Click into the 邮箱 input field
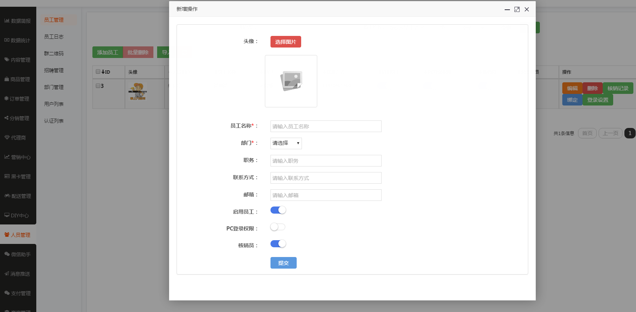The width and height of the screenshot is (636, 312). (325, 195)
